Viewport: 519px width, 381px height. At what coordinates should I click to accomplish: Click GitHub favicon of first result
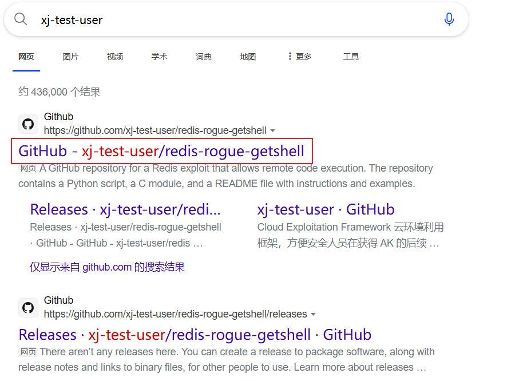tap(28, 124)
